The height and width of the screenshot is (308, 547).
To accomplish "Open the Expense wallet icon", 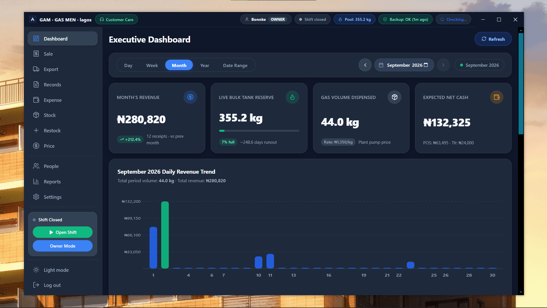I will [36, 100].
